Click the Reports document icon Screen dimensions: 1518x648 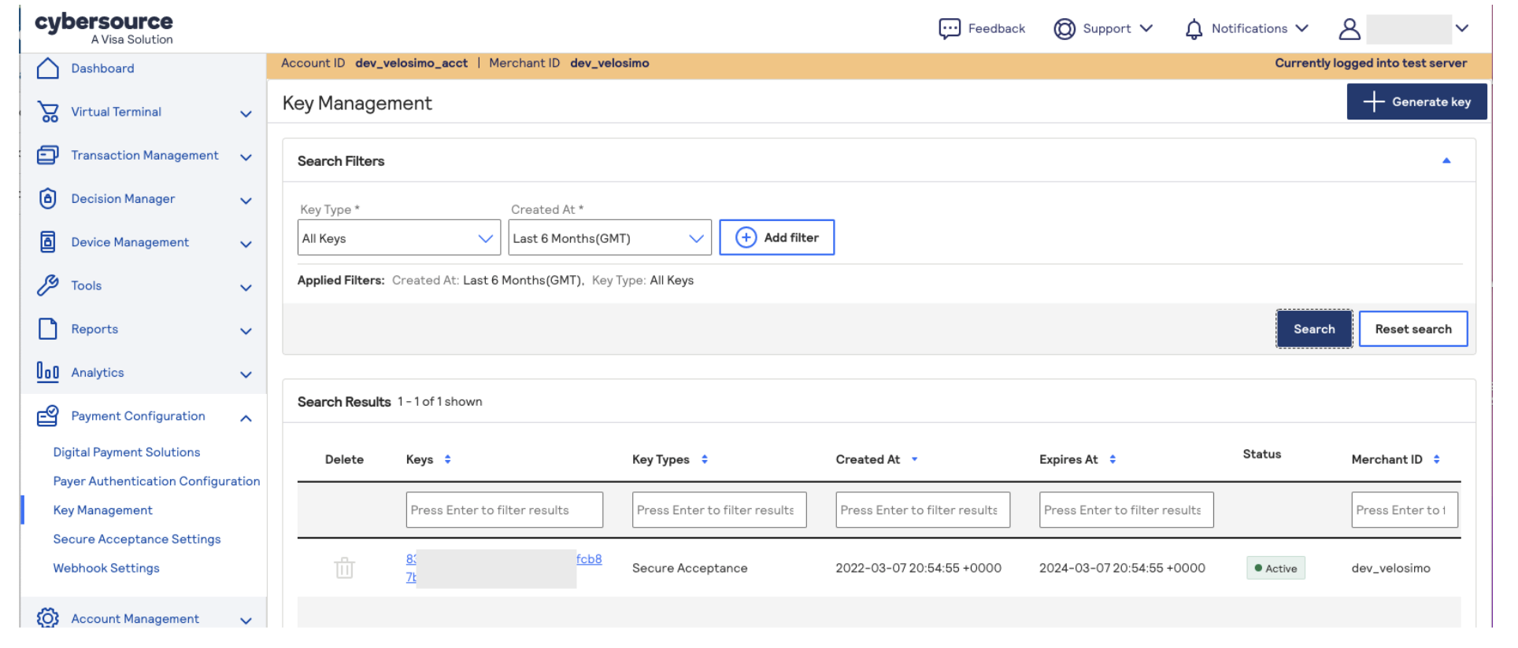tap(48, 329)
